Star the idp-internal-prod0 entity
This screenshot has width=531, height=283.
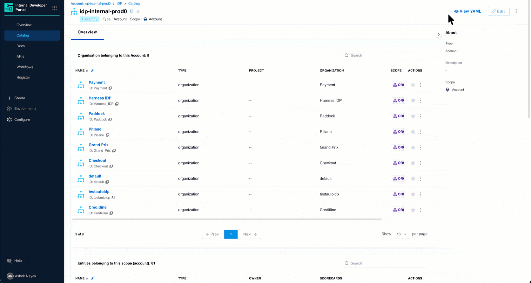tap(138, 11)
